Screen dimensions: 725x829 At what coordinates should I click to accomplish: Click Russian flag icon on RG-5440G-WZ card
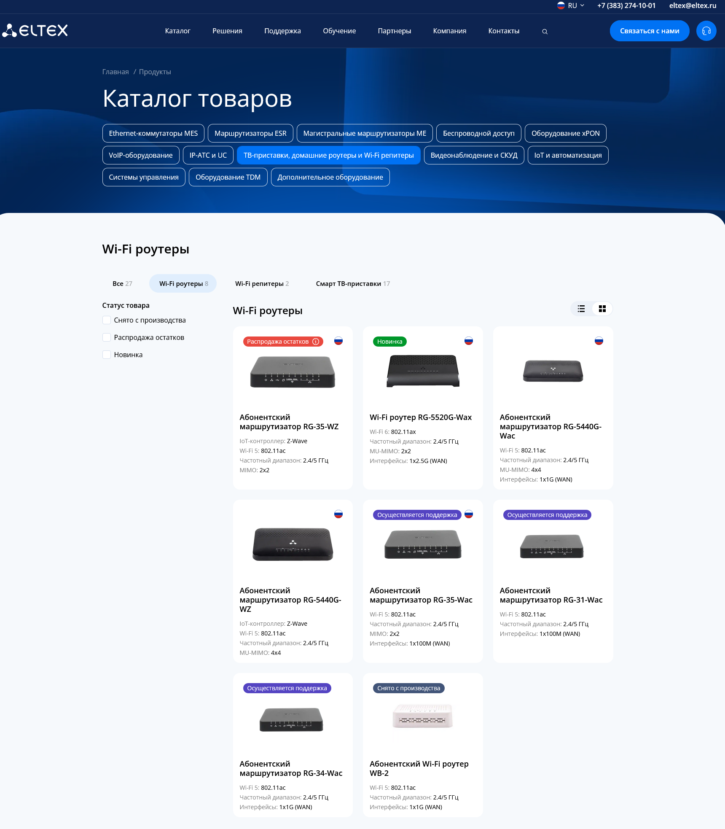338,514
